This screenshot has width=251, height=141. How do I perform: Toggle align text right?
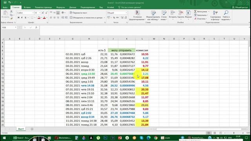click(x=58, y=18)
